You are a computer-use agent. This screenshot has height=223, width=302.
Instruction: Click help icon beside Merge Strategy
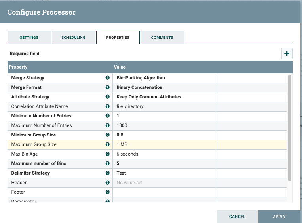[x=108, y=78]
